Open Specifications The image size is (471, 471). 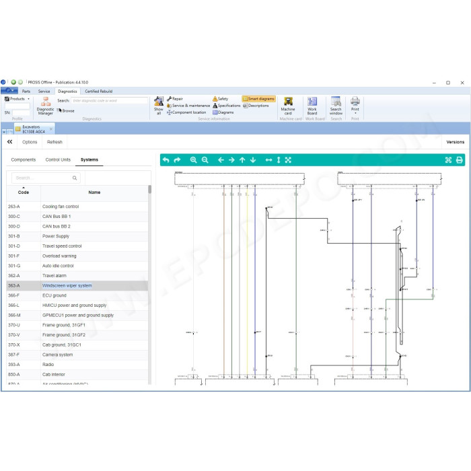(227, 106)
